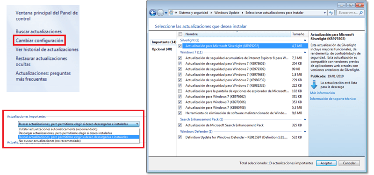Uncheck security update KB978601 checkbox

pos(180,63)
